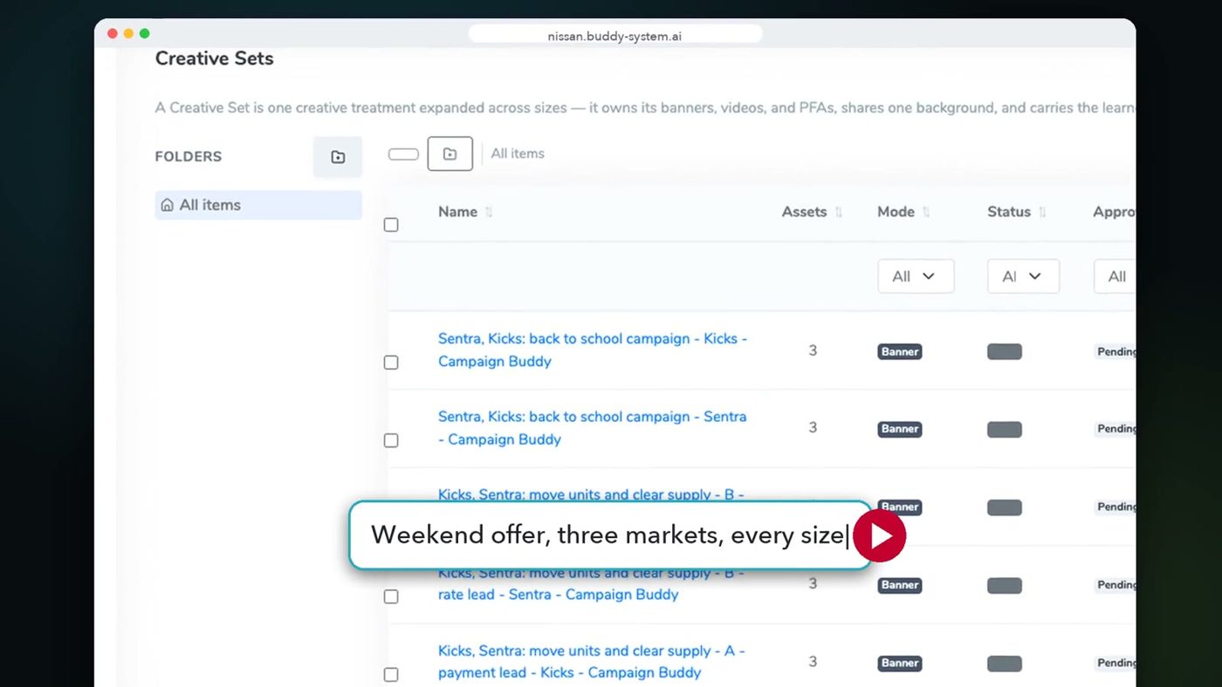Click the Creative Sets page heading
This screenshot has height=687, width=1222.
click(x=215, y=58)
